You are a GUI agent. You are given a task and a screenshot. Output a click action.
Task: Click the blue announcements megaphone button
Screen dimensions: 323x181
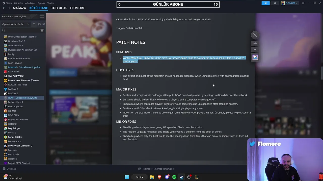click(265, 3)
